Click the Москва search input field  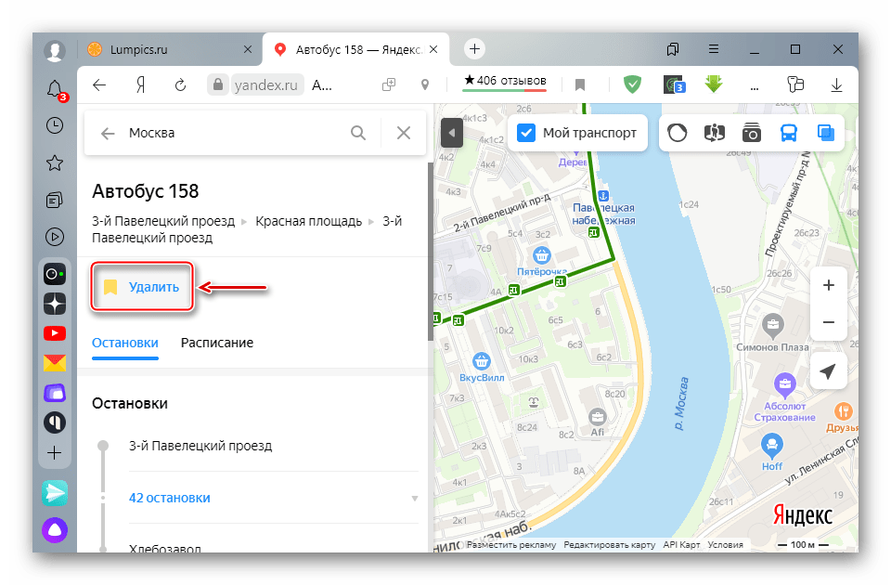232,133
